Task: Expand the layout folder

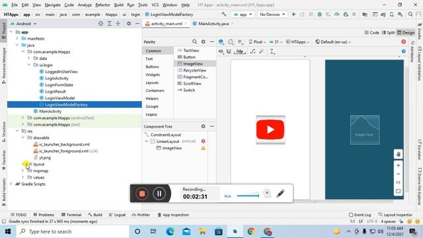Action: coord(23,164)
